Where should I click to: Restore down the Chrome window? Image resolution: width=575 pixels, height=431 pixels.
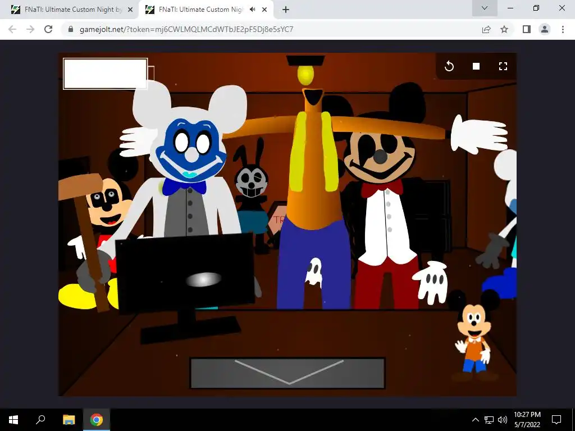[536, 8]
